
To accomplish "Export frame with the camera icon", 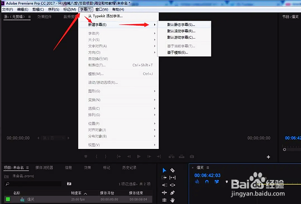I will pyautogui.click(x=192, y=156).
